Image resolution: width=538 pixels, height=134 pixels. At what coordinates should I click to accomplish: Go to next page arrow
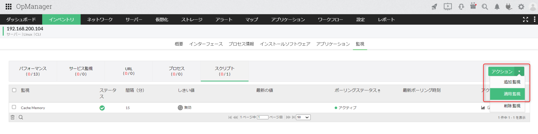pyautogui.click(x=288, y=117)
